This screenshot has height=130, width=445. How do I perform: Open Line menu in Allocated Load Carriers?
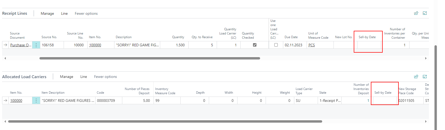84,77
